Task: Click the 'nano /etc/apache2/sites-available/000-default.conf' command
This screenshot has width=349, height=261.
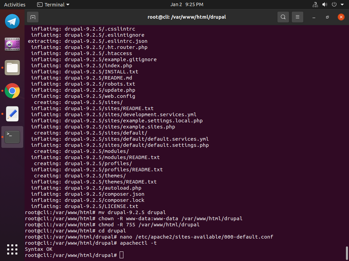Action: coord(197,237)
